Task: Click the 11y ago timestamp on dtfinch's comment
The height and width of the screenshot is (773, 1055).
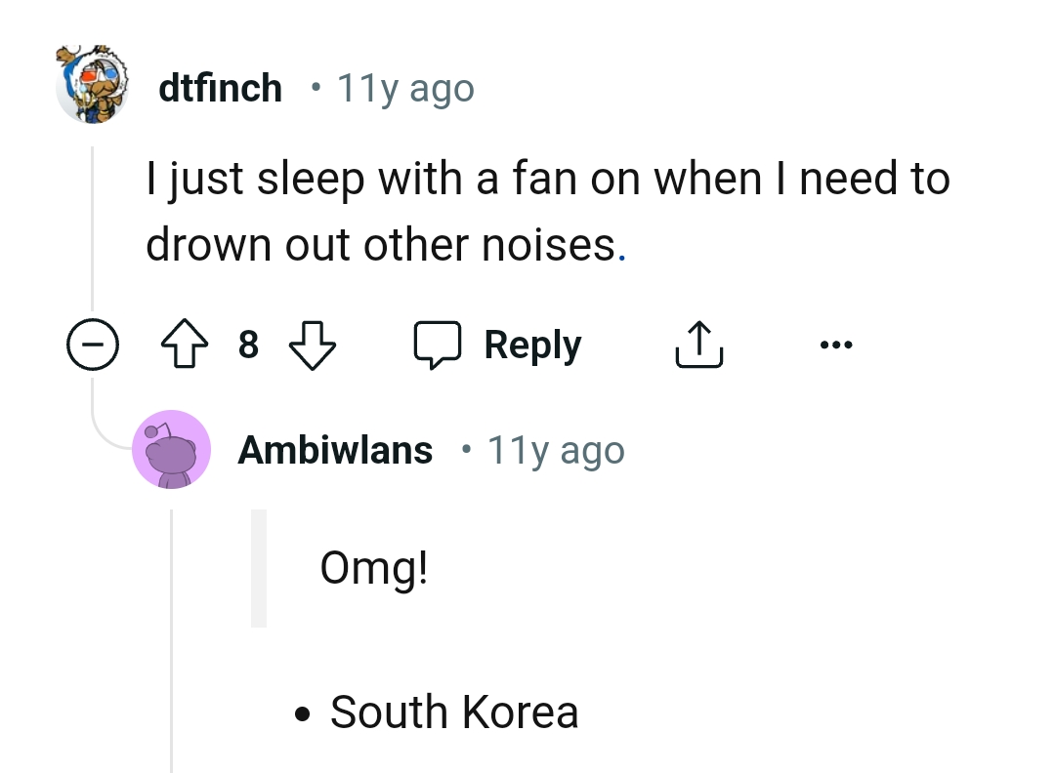Action: coord(403,87)
